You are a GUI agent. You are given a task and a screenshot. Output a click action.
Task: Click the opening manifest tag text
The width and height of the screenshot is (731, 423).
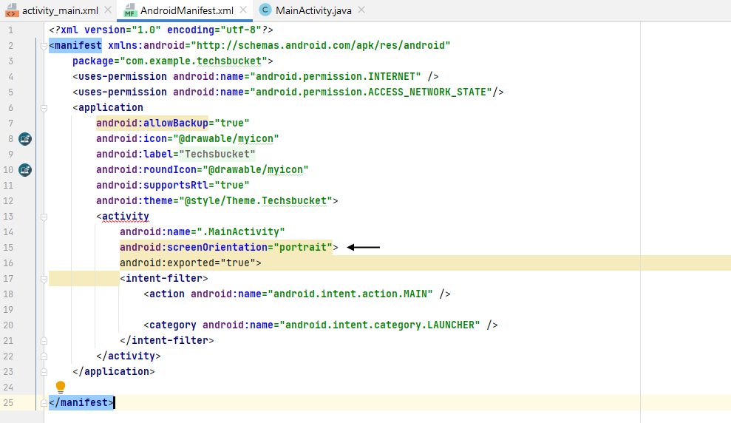[75, 45]
